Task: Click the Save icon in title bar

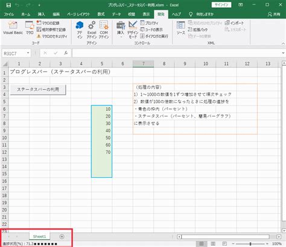Action: tap(8, 5)
